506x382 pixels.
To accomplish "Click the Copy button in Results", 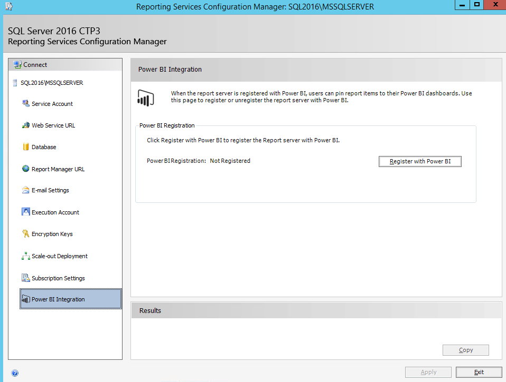I will 465,350.
